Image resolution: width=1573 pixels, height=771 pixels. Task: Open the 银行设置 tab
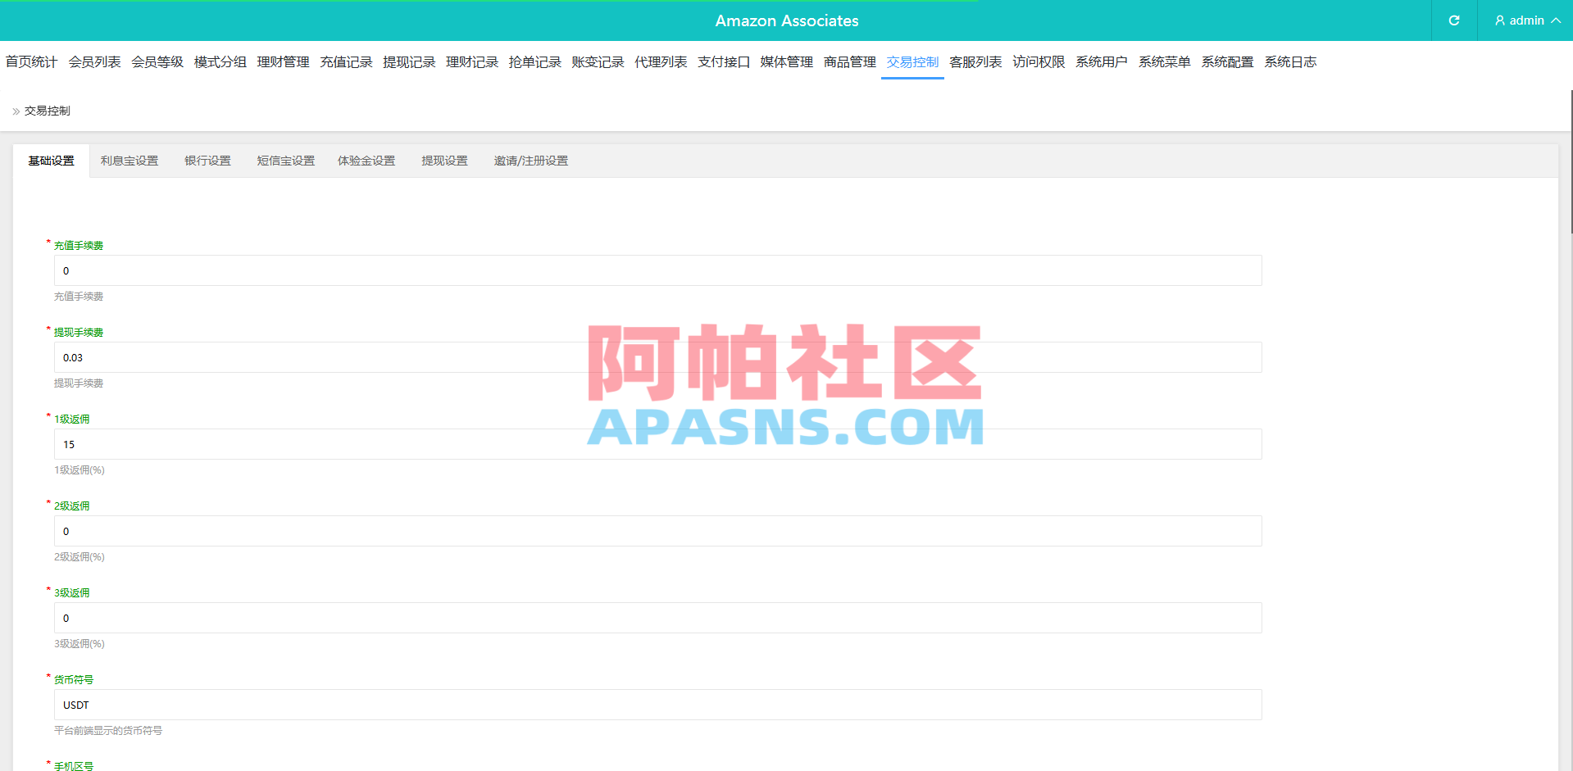click(207, 161)
